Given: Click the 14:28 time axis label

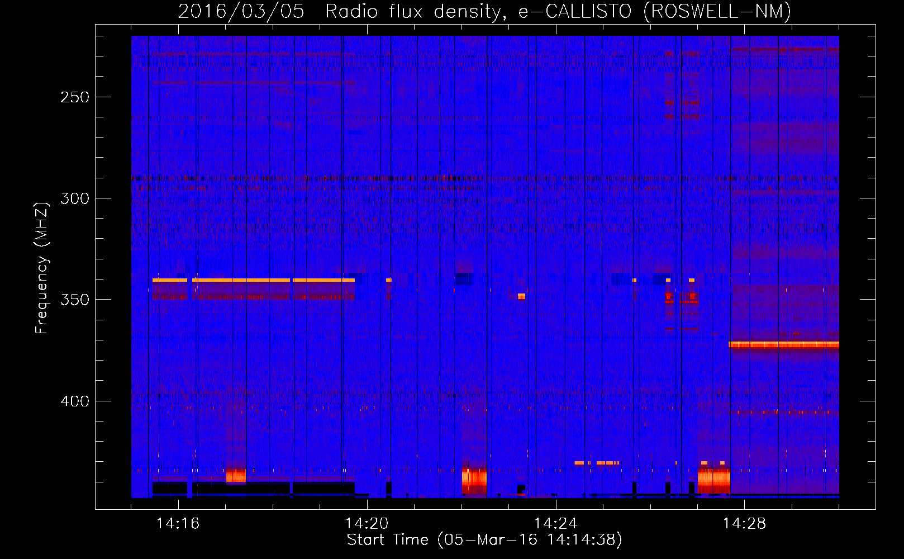Looking at the screenshot, I should 744,524.
